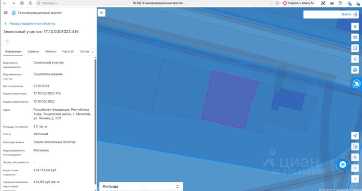The width and height of the screenshot is (362, 191).
Task: Reload the page with the refresh icon
Action: [30, 3]
